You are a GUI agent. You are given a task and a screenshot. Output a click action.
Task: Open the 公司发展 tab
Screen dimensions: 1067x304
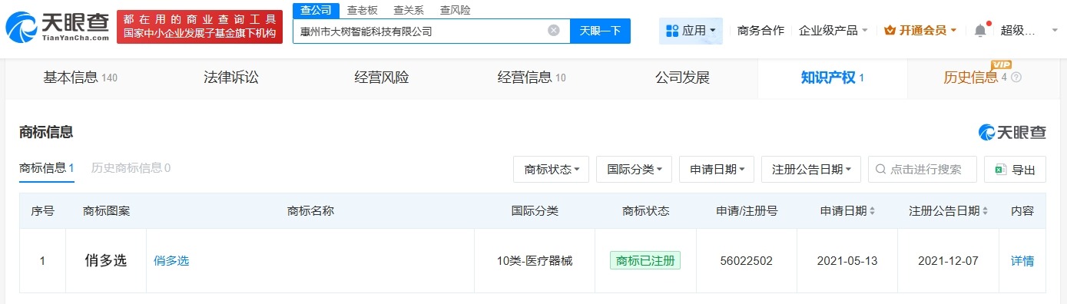click(682, 78)
